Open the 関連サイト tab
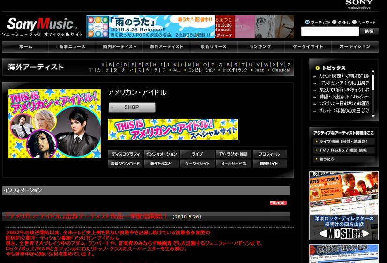Image resolution: width=387 pixels, height=263 pixels. [x=269, y=164]
